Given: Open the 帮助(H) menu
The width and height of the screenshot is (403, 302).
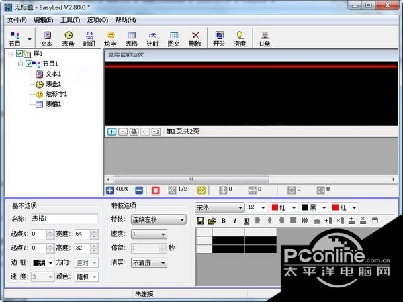Looking at the screenshot, I should 125,20.
